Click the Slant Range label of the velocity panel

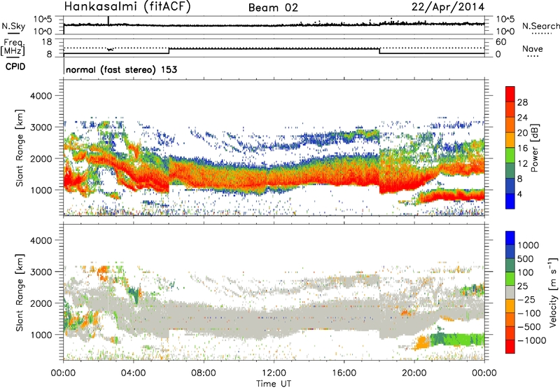click(x=20, y=293)
